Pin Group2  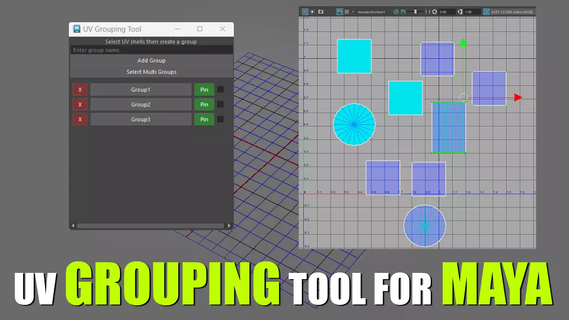click(x=204, y=104)
